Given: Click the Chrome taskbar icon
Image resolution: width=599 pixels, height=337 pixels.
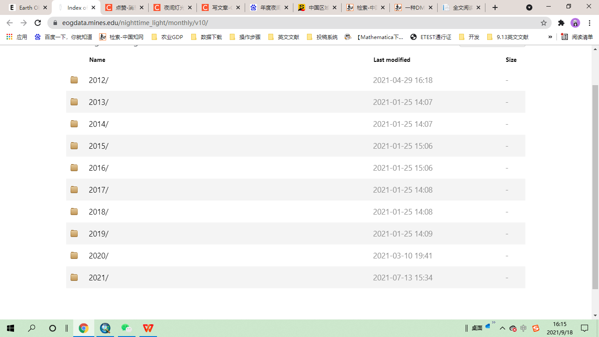Looking at the screenshot, I should click(83, 328).
